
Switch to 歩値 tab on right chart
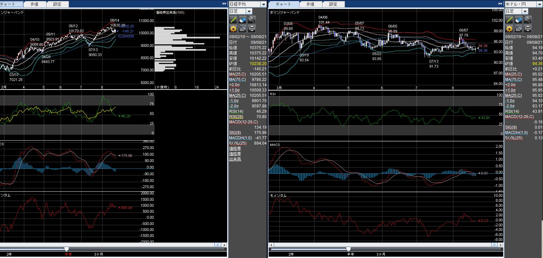point(310,4)
